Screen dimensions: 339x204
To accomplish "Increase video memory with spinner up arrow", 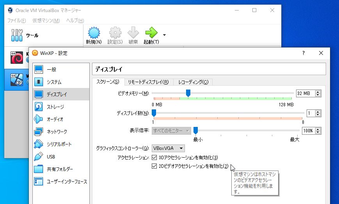I will coord(318,92).
